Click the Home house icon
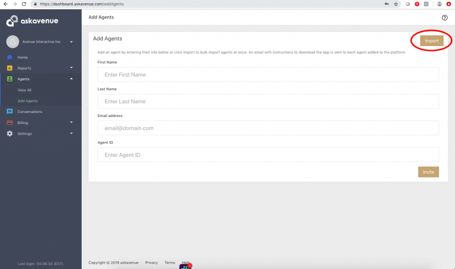This screenshot has width=455, height=269. (10, 57)
